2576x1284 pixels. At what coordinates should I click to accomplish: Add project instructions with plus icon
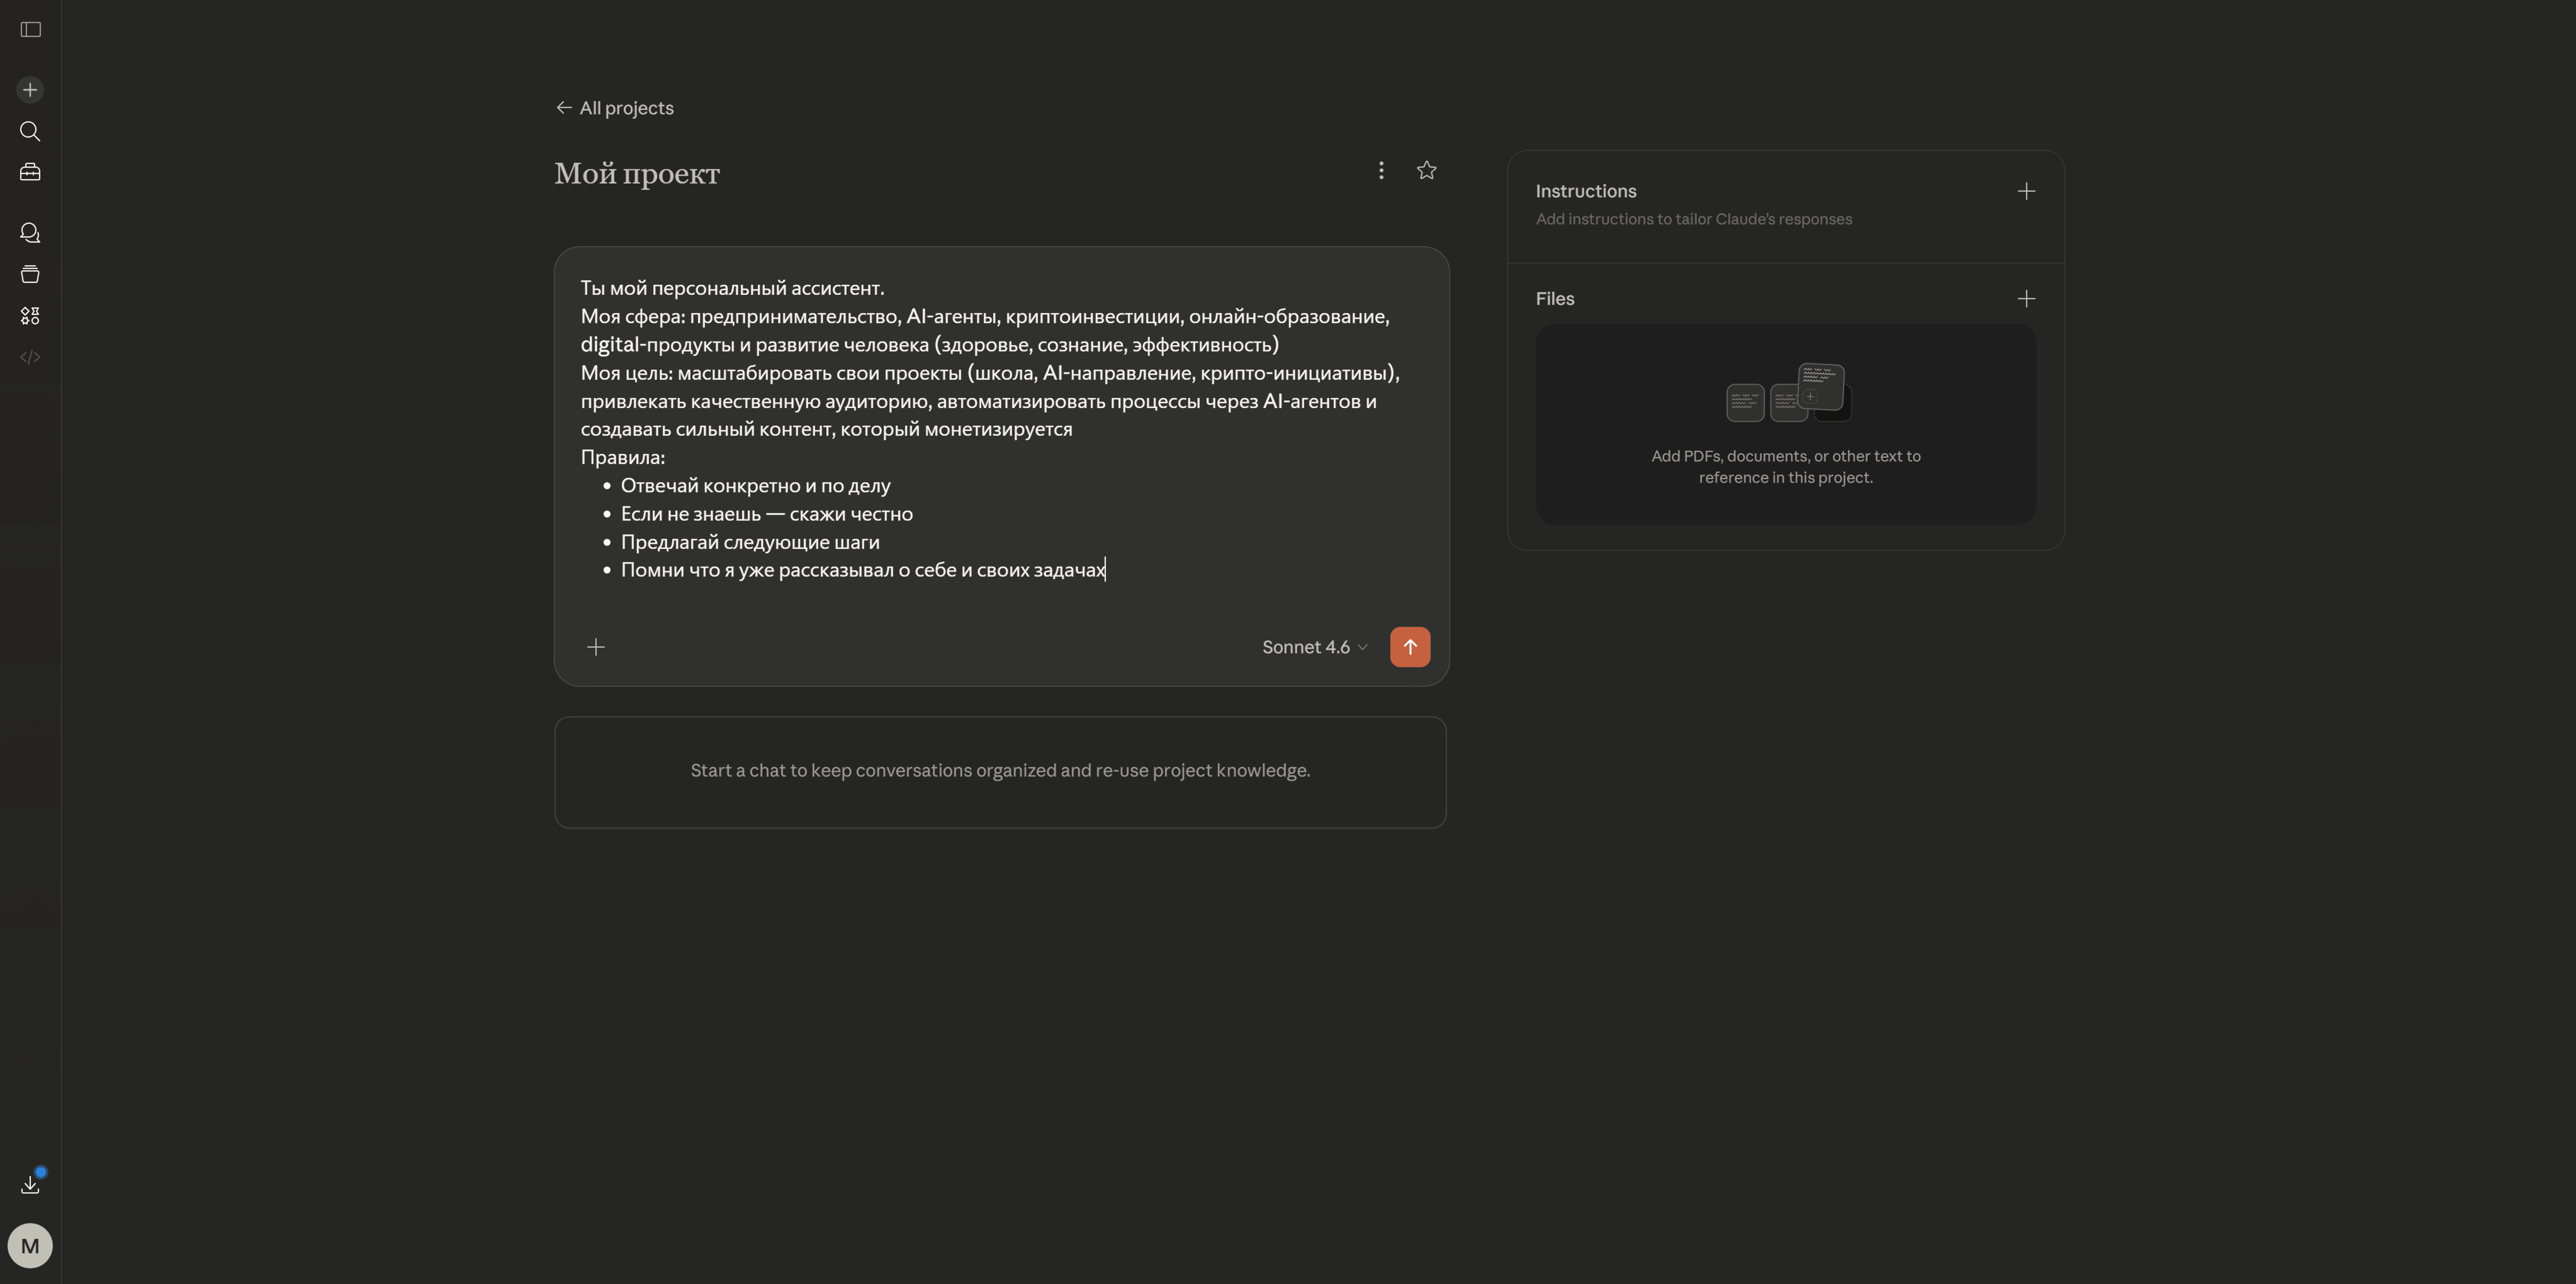2026,191
